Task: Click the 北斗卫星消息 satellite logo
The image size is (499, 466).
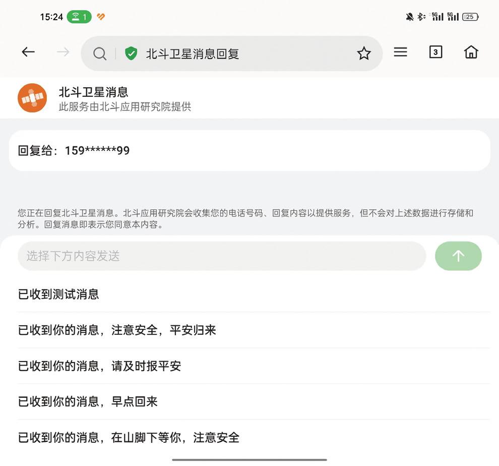Action: point(32,98)
